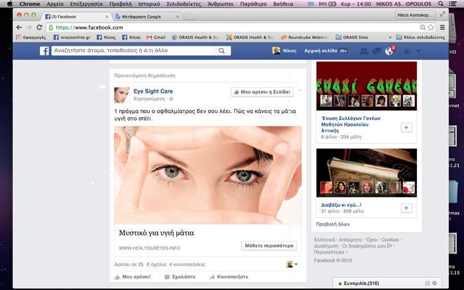Open the eye advertisement image
The width and height of the screenshot is (464, 290).
(207, 175)
